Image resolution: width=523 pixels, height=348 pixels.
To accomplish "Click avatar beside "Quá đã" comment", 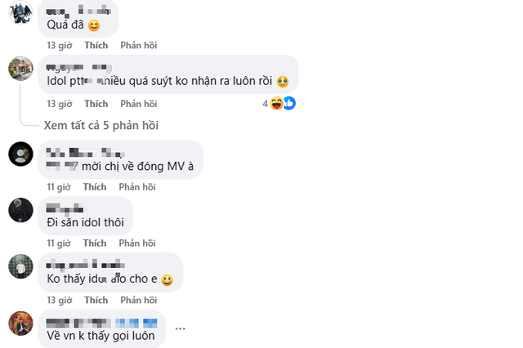I will point(20,15).
